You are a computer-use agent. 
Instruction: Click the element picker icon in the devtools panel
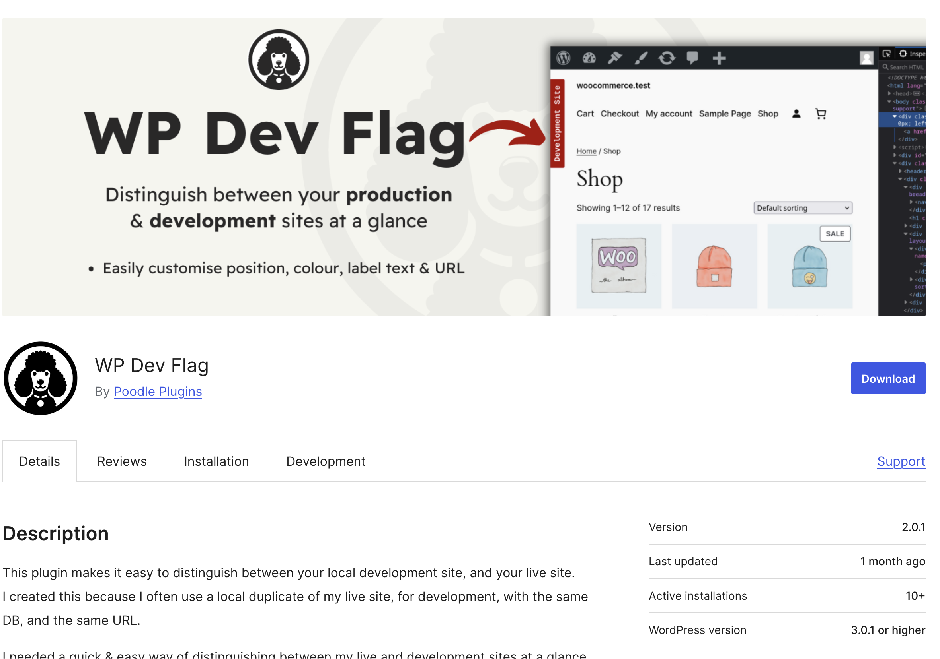(x=886, y=54)
